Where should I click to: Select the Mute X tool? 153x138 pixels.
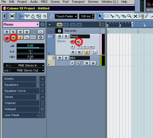(x=136, y=16)
